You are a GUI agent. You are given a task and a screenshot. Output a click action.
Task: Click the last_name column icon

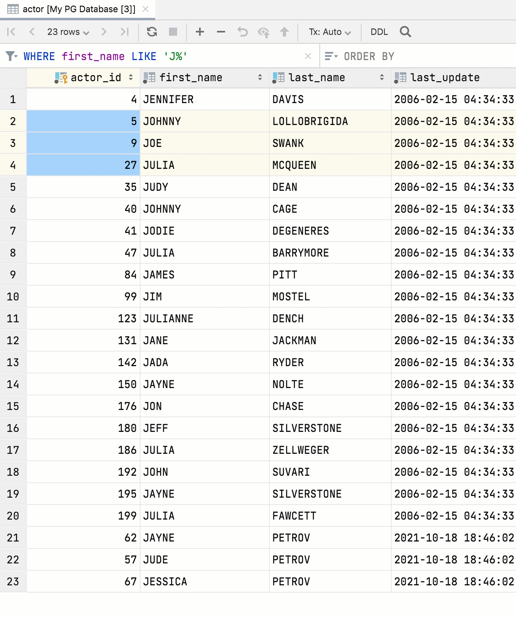click(278, 78)
